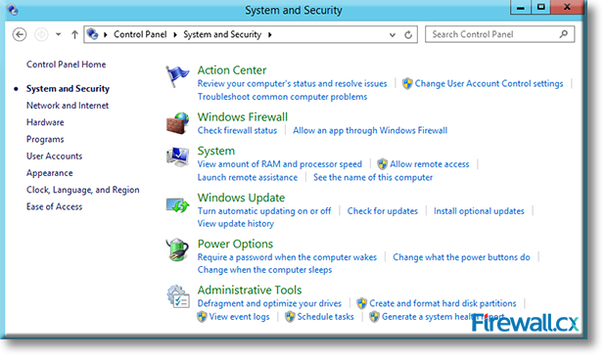The height and width of the screenshot is (357, 607).
Task: Click Schedule tasks
Action: click(326, 316)
